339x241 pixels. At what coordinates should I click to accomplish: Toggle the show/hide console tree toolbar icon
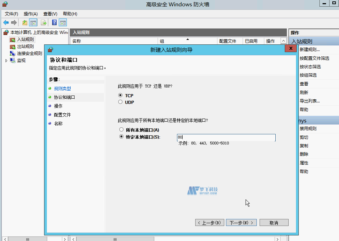tap(33, 22)
